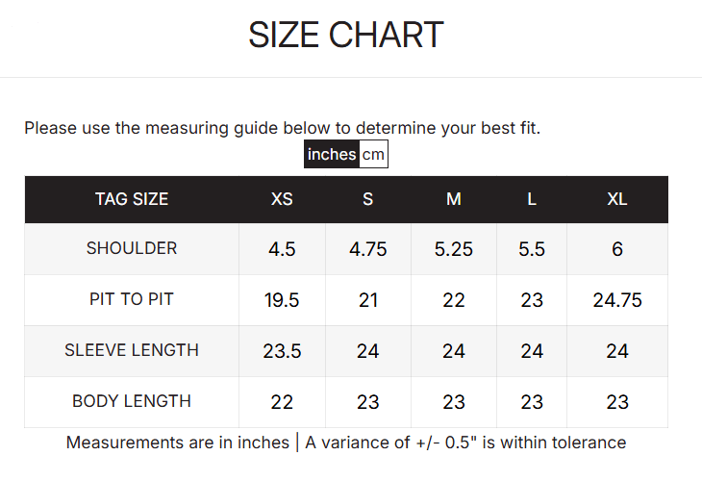Select the XS shoulder value 4.5
The height and width of the screenshot is (481, 702).
pyautogui.click(x=282, y=249)
